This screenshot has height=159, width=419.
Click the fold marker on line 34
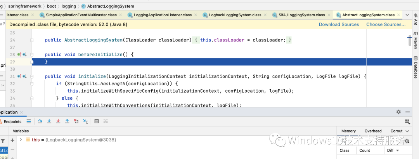coord(32,98)
